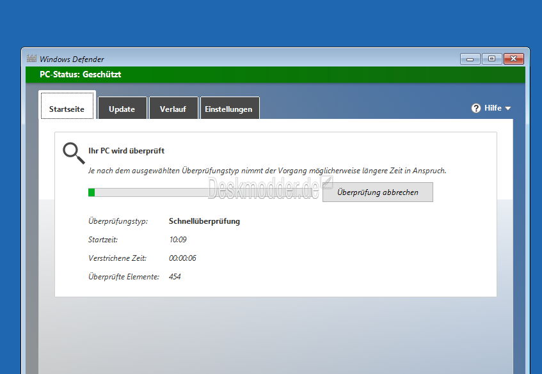Click the magnifying glass scan icon
Viewport: 542px width, 374px height.
coord(74,153)
